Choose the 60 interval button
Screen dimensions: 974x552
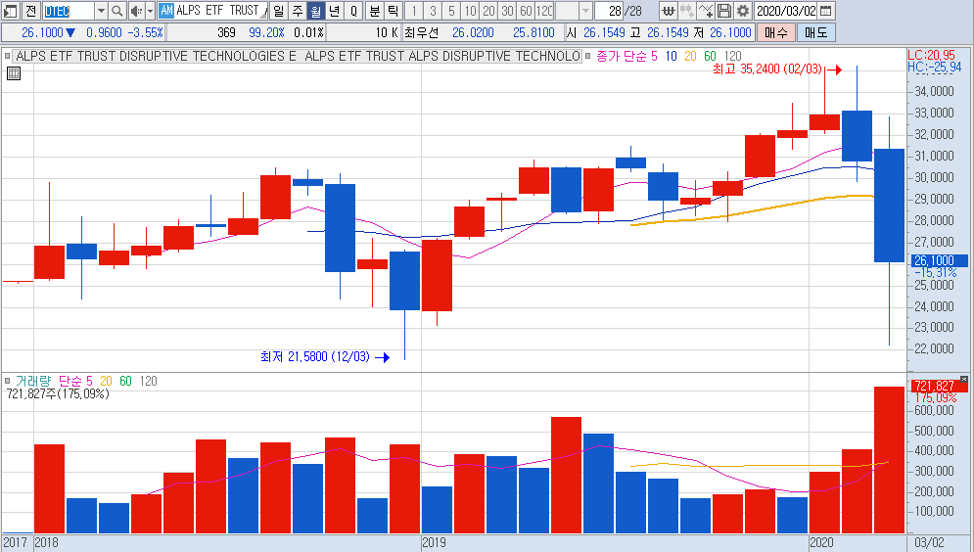[x=526, y=11]
